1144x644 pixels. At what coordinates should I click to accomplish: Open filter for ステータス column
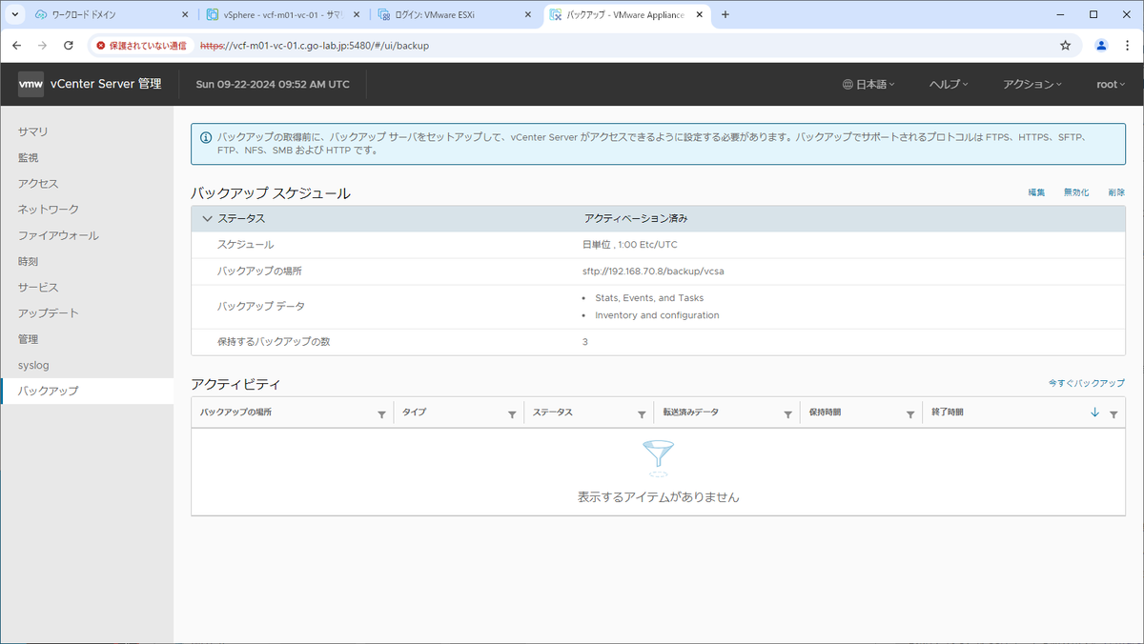[x=643, y=414]
